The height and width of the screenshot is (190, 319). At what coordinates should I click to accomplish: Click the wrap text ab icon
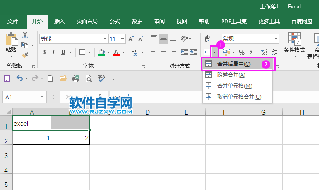click(x=207, y=38)
